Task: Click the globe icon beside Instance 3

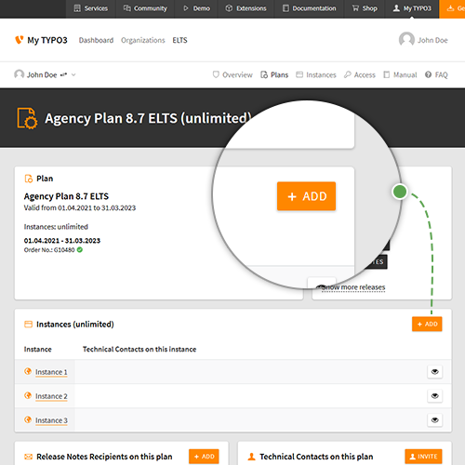Action: coord(28,419)
